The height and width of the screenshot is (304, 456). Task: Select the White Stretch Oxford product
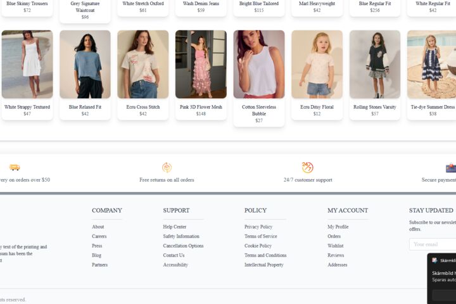click(142, 7)
